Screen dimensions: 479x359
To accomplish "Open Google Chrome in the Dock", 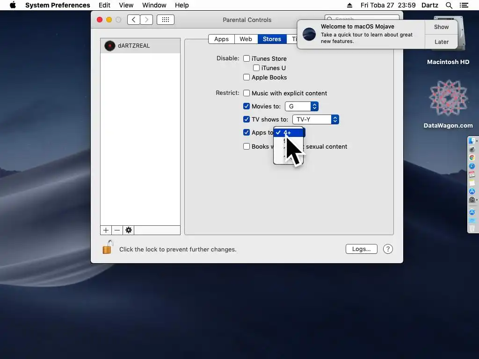I will 472,158.
